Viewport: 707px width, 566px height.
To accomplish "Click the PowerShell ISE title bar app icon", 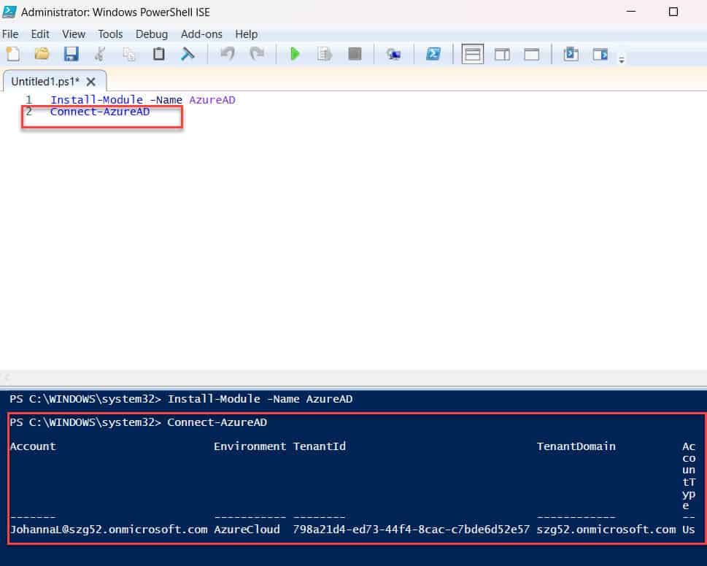I will click(x=9, y=11).
